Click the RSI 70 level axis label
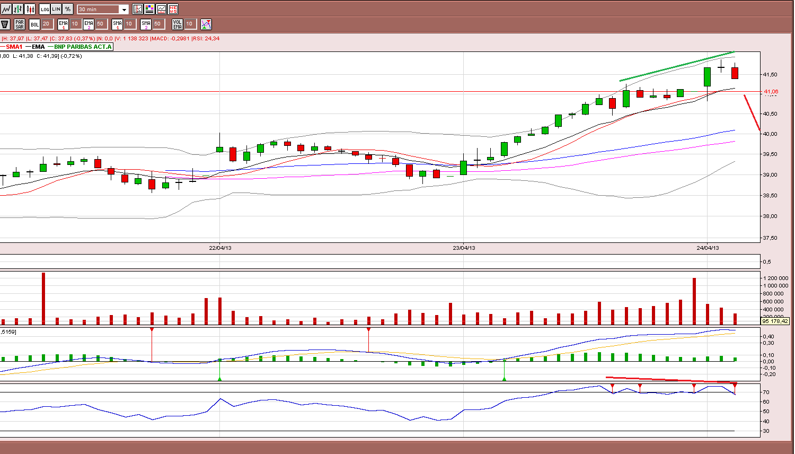This screenshot has height=454, width=795. pos(766,392)
